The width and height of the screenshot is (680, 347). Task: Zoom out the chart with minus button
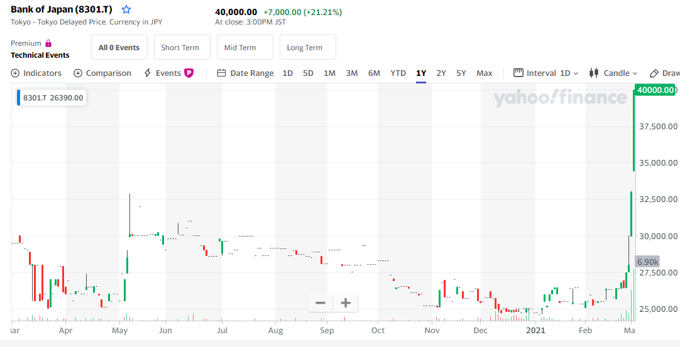321,303
